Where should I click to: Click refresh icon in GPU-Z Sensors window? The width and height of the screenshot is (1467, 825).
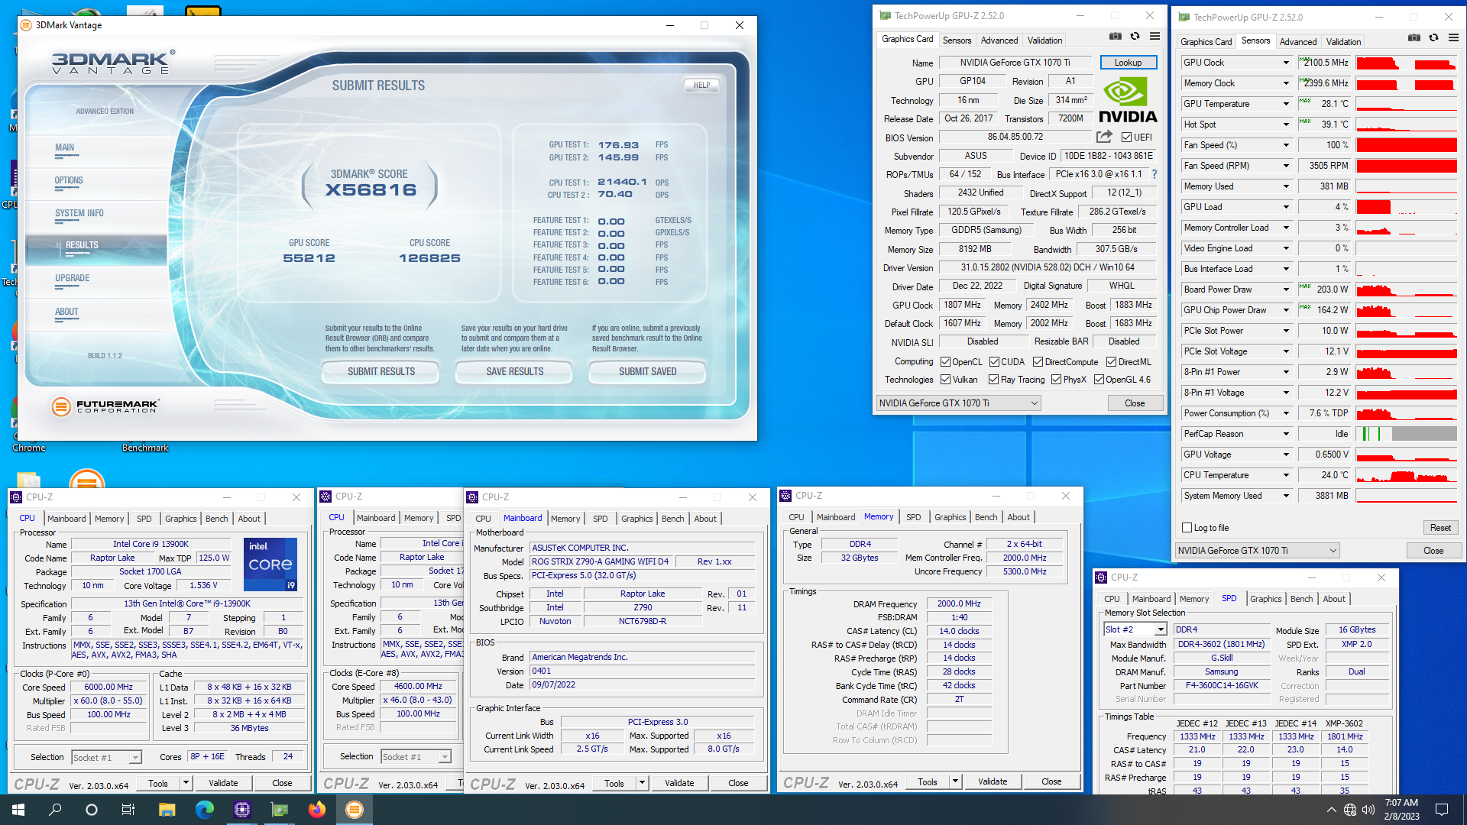click(1433, 37)
